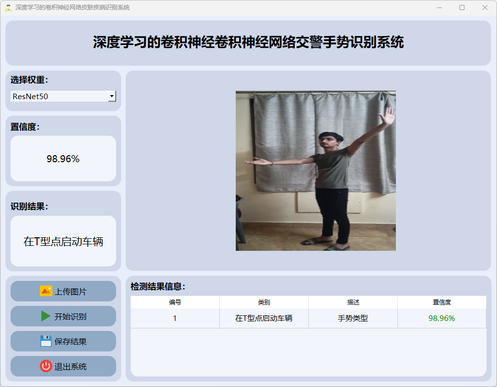497x387 pixels.
Task: Maximize the application window
Action: (x=462, y=8)
